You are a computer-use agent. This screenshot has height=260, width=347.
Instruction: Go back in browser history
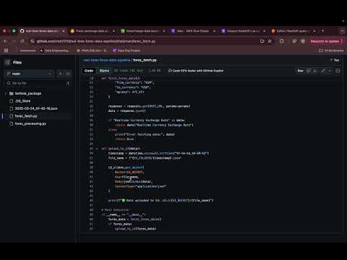(5, 41)
